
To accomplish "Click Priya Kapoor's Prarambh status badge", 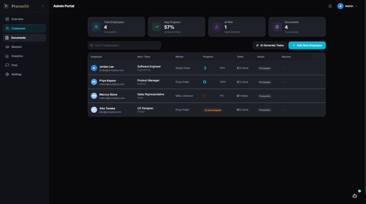I will click(x=264, y=82).
